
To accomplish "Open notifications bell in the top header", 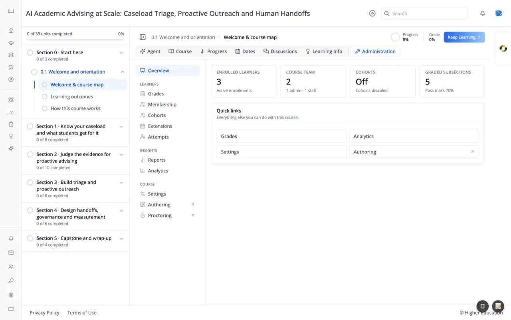I will point(483,14).
